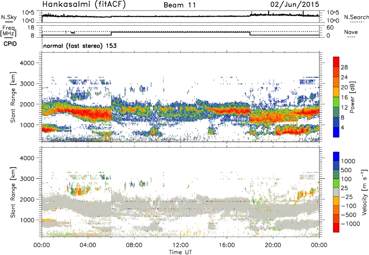Click the '1000' tick in the Velocity panel axis
This screenshot has height=255, width=369.
tap(27, 220)
